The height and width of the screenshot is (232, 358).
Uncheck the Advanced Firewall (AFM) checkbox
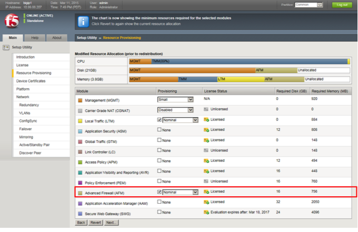point(160,192)
